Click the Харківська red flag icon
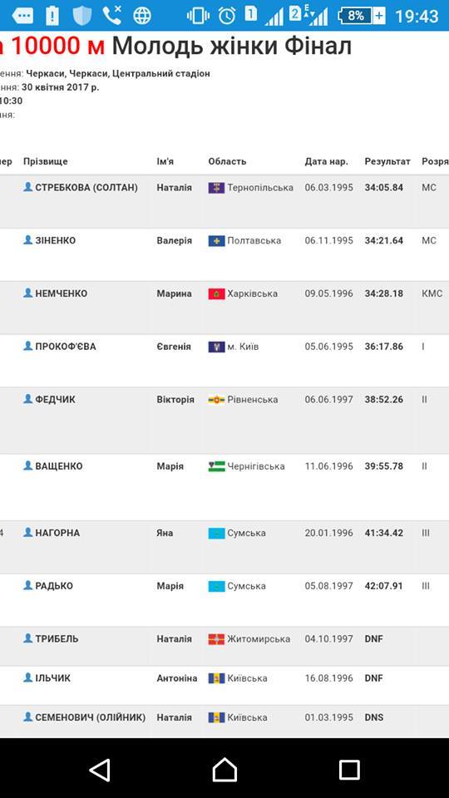The width and height of the screenshot is (449, 798). [216, 293]
